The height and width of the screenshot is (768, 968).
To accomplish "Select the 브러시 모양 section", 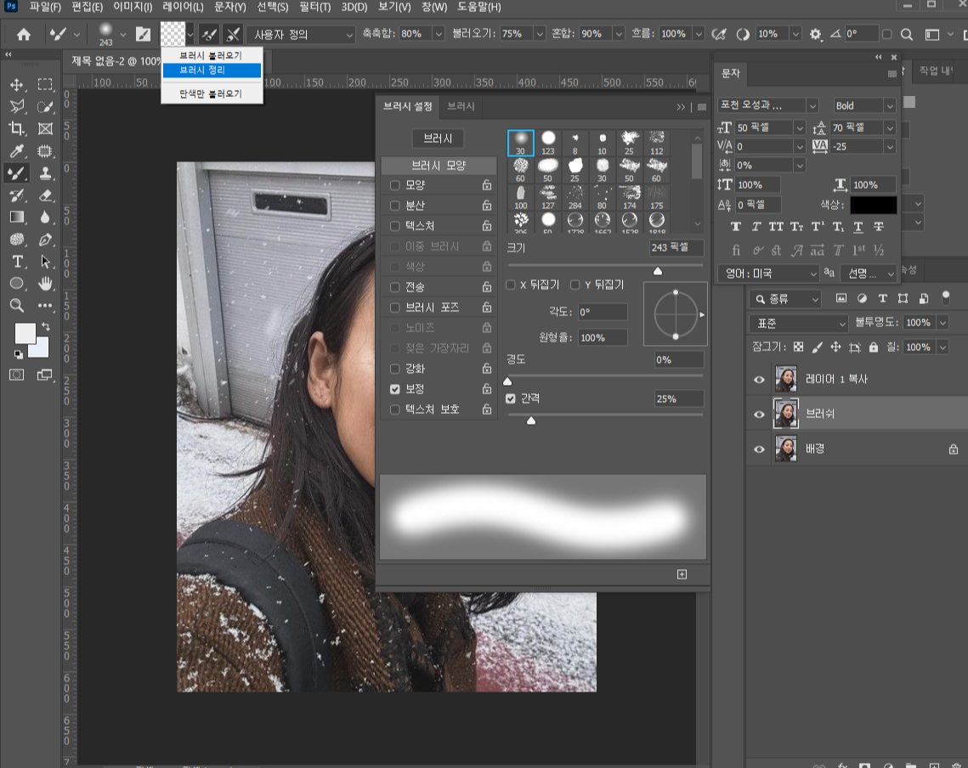I will click(x=439, y=166).
